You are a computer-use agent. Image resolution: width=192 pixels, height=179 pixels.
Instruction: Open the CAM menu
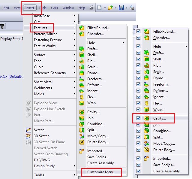click(54, 8)
